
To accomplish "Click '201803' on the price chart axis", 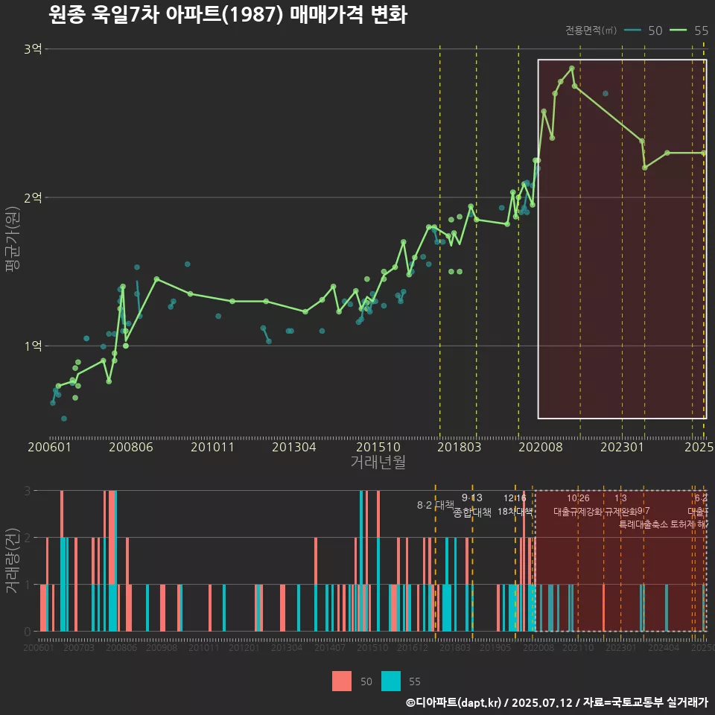I will click(x=460, y=447).
